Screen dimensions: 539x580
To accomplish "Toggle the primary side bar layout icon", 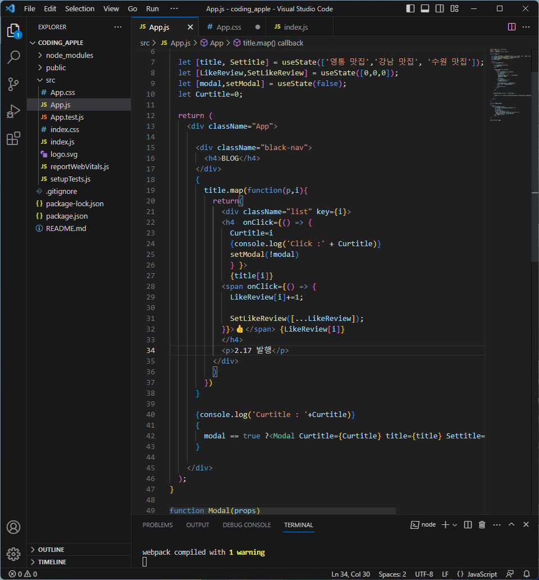I will click(410, 8).
